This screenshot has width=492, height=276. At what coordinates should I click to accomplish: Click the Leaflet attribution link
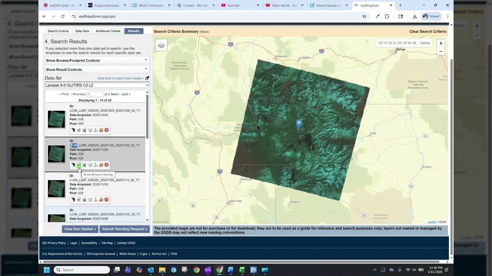[x=432, y=222]
